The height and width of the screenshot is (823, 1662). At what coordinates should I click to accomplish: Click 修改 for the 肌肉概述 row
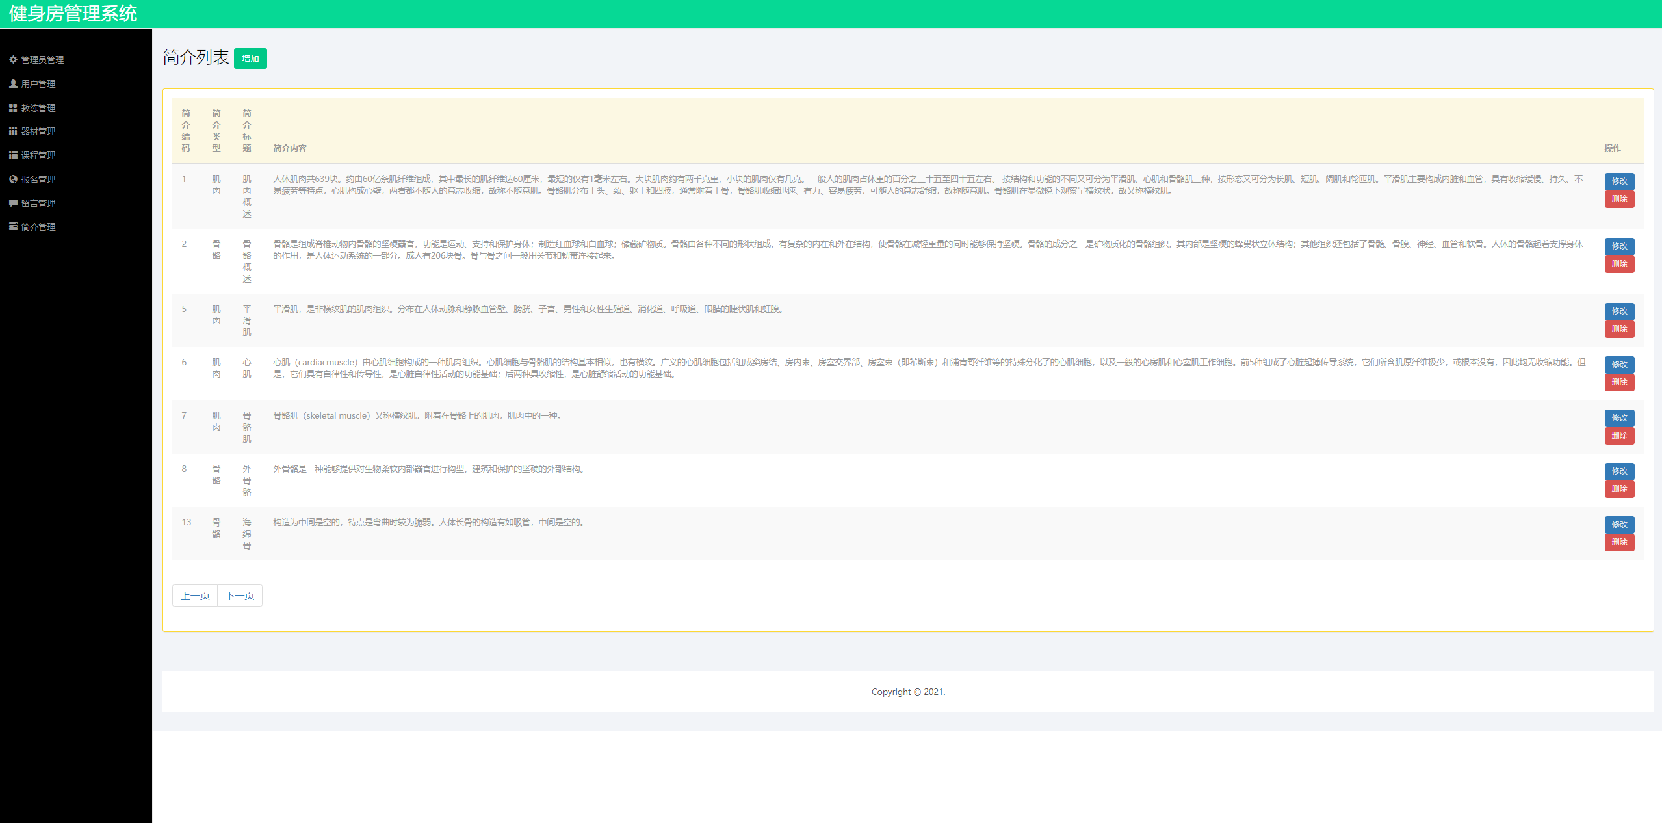point(1618,181)
